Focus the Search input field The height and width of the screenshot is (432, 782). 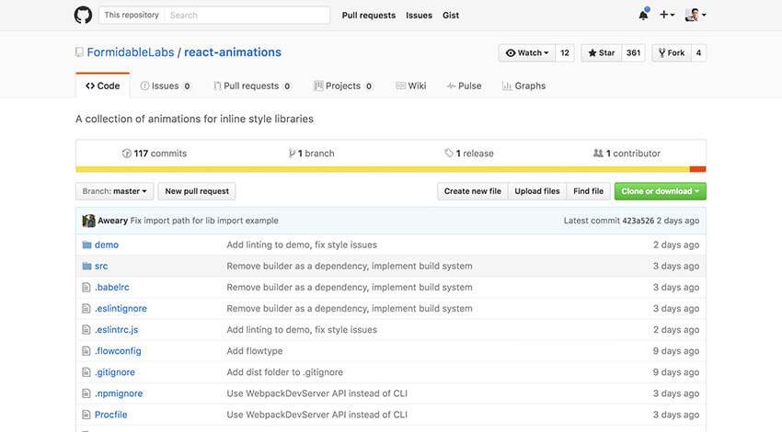click(x=247, y=15)
